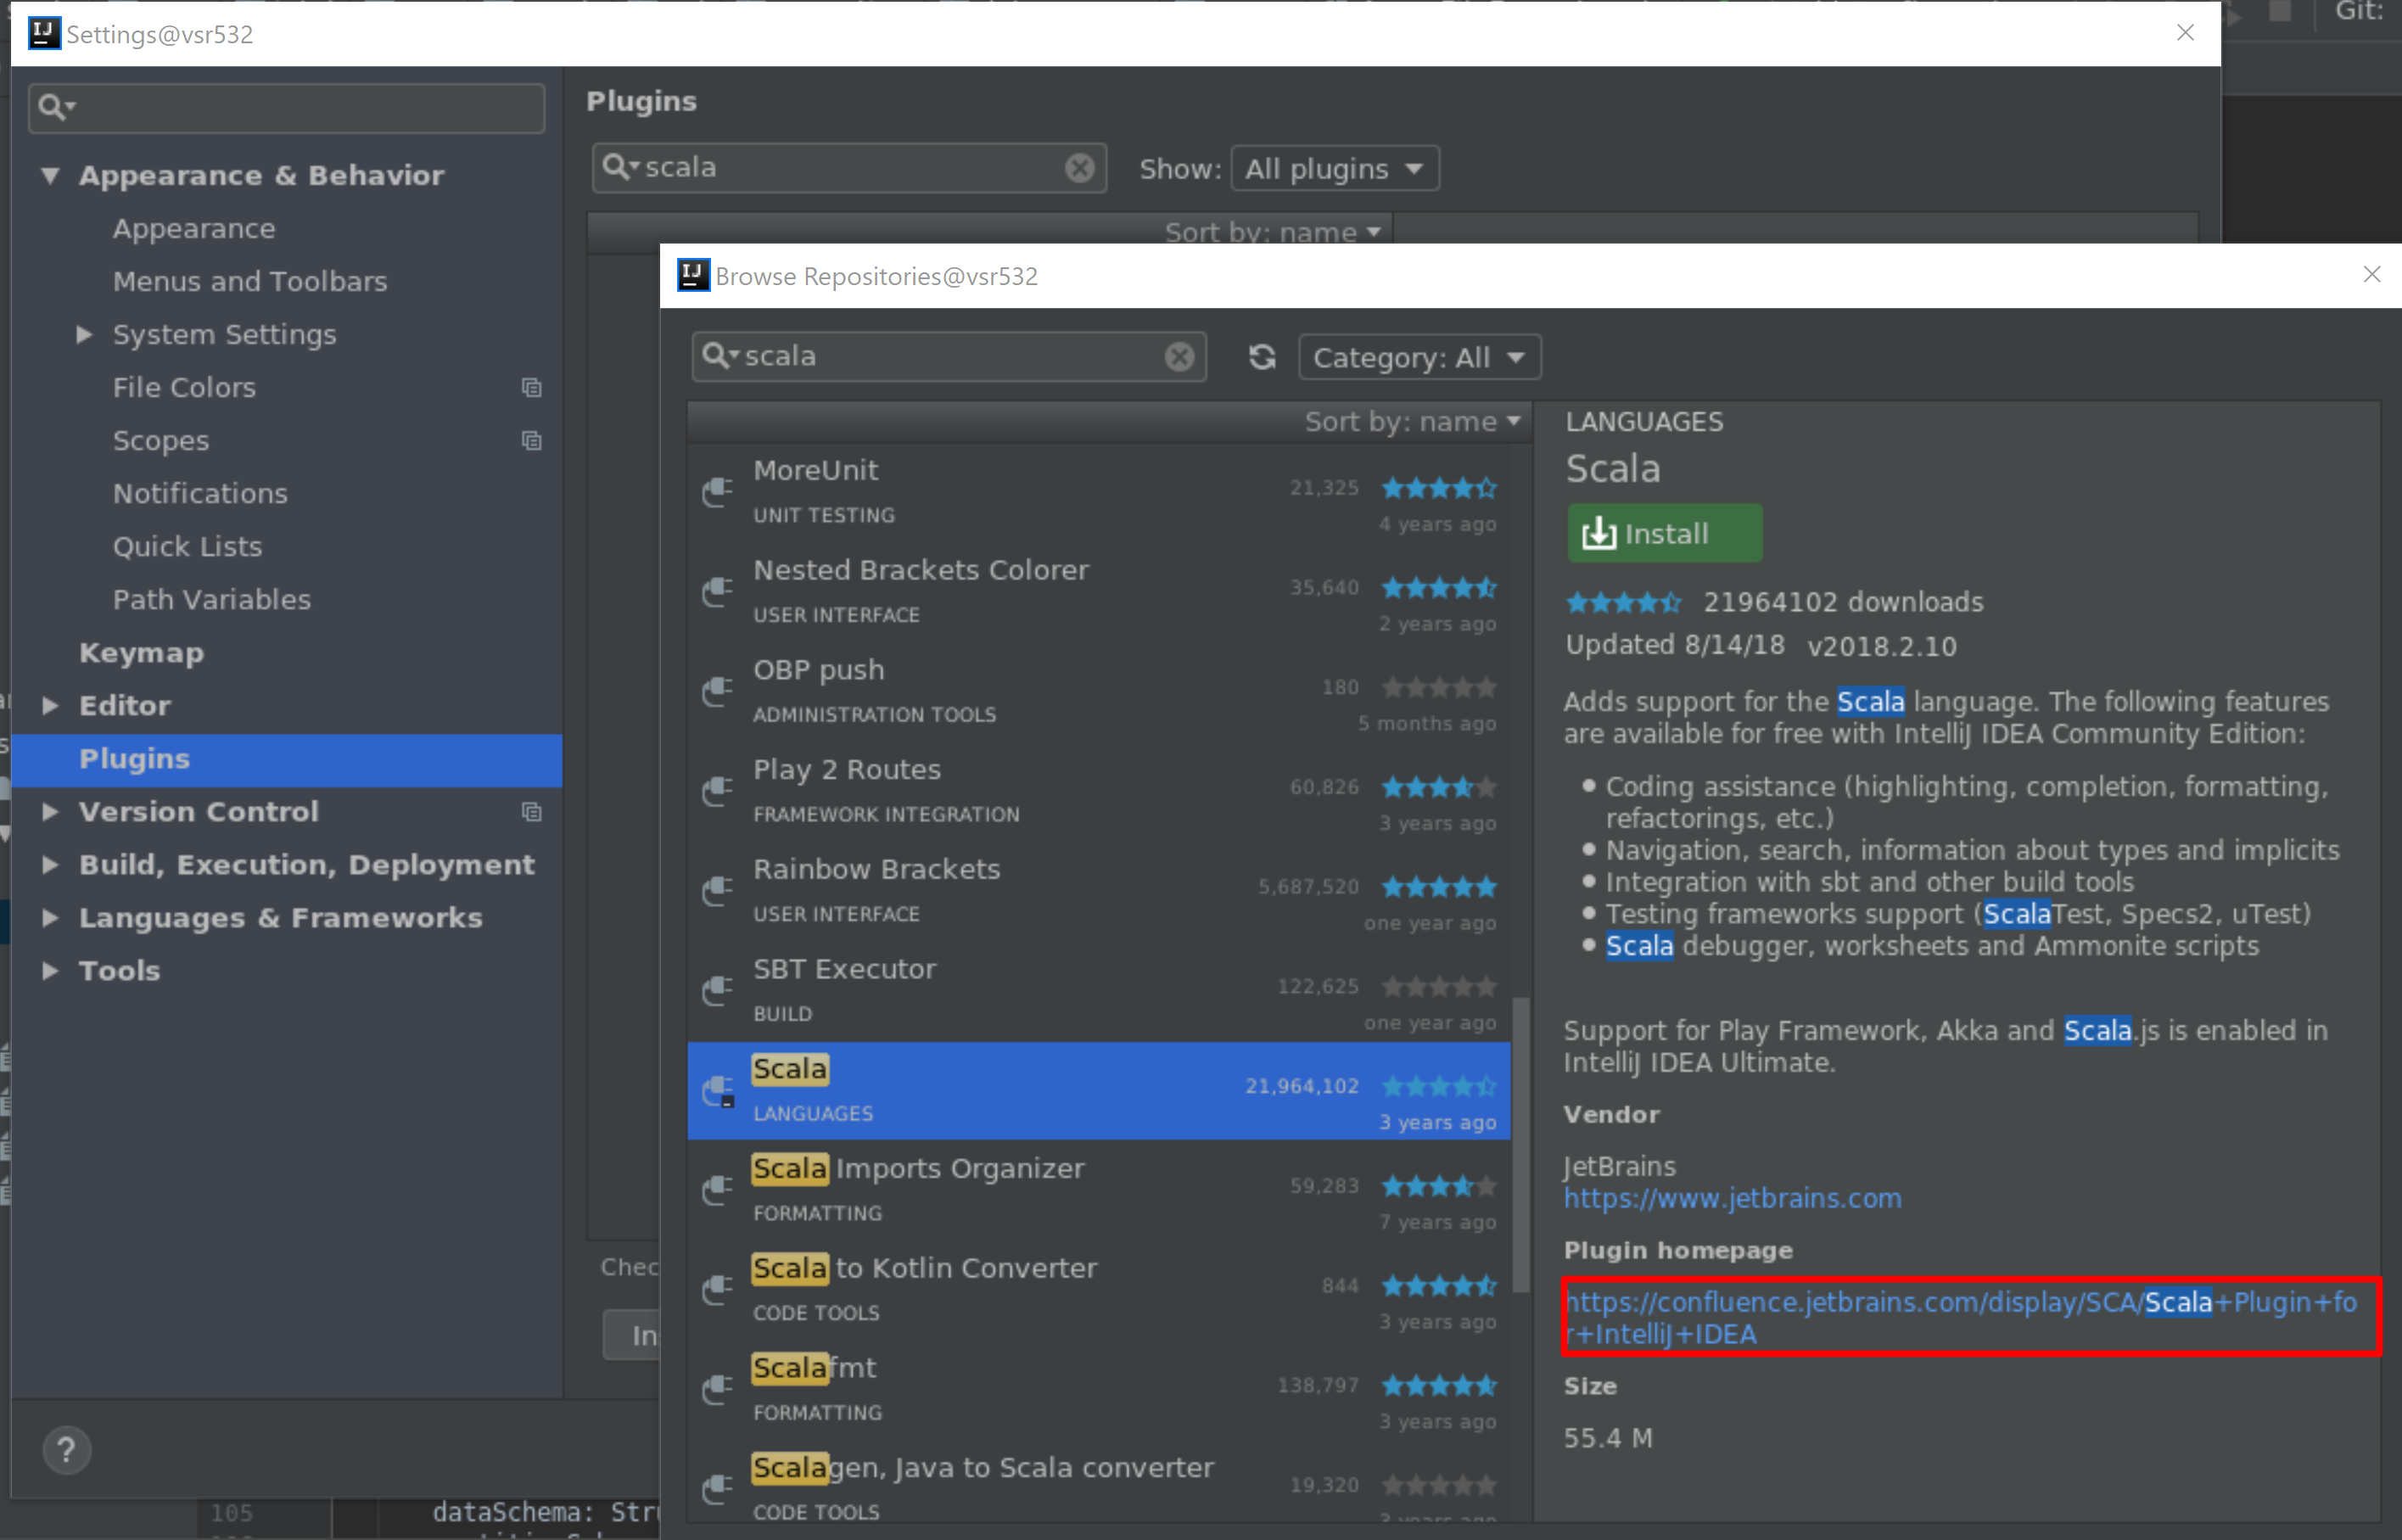Click the File Colors project-level icon

click(x=532, y=388)
